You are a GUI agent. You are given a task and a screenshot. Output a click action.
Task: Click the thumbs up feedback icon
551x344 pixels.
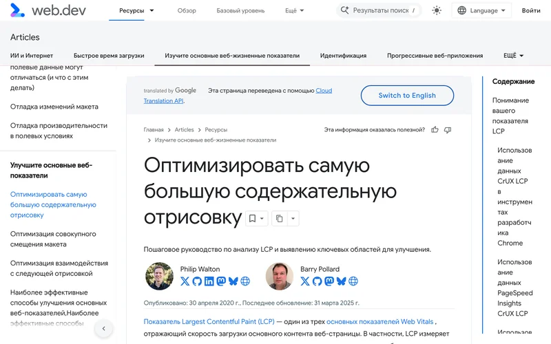435,130
